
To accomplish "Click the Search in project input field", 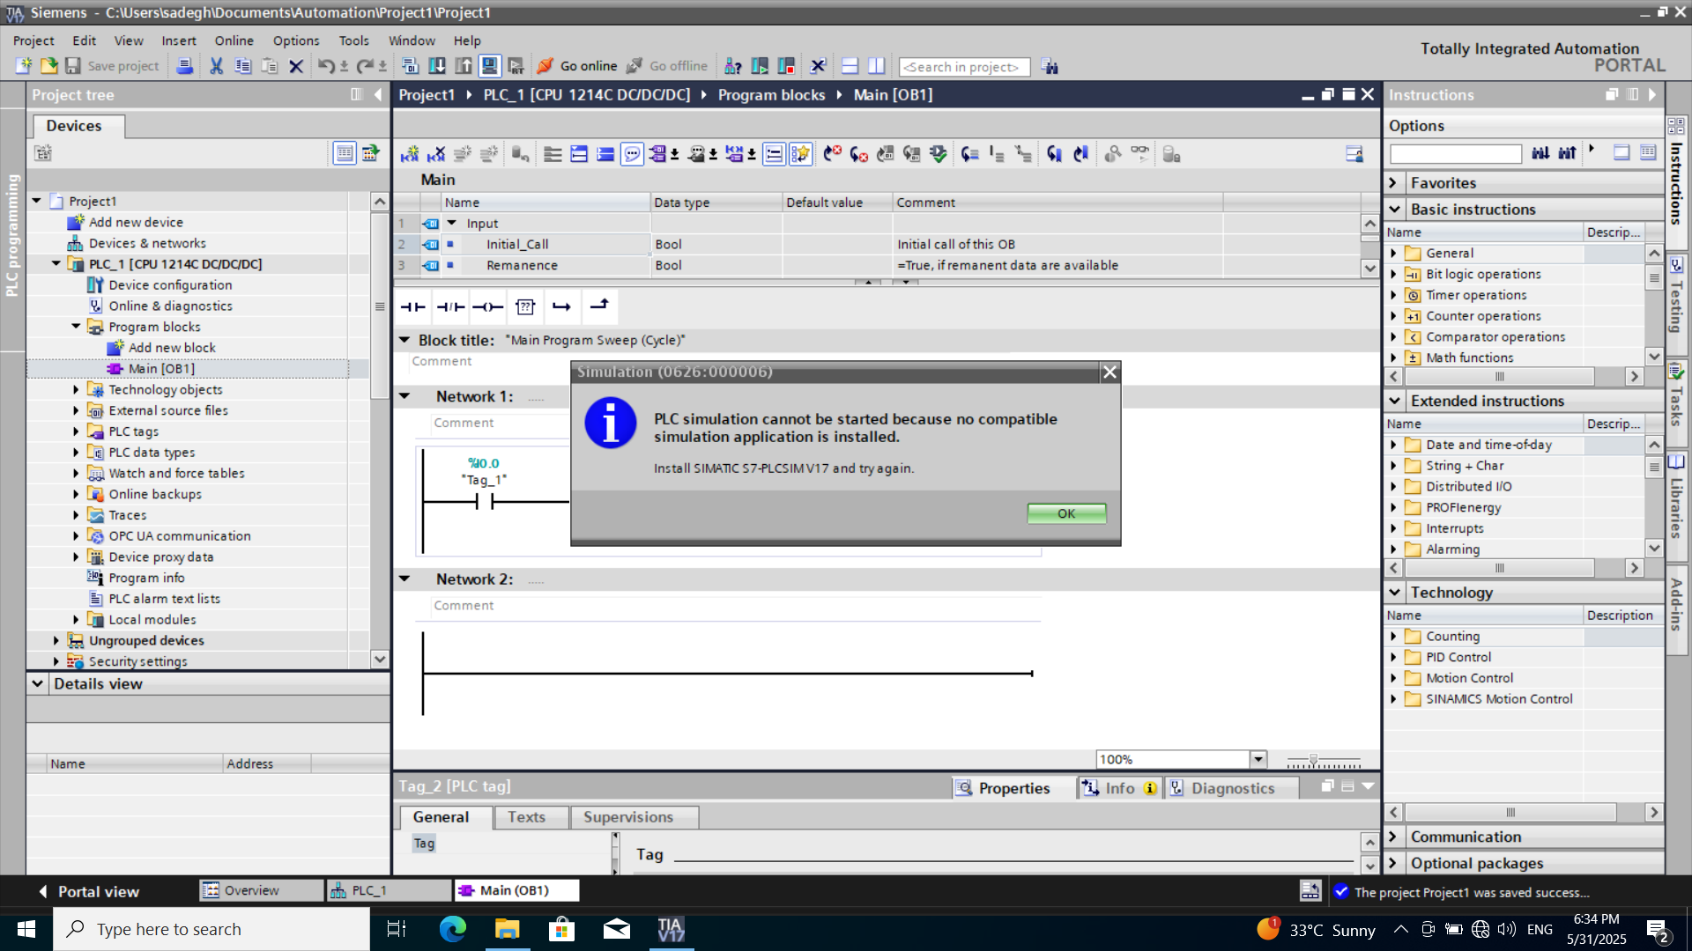I will [964, 67].
